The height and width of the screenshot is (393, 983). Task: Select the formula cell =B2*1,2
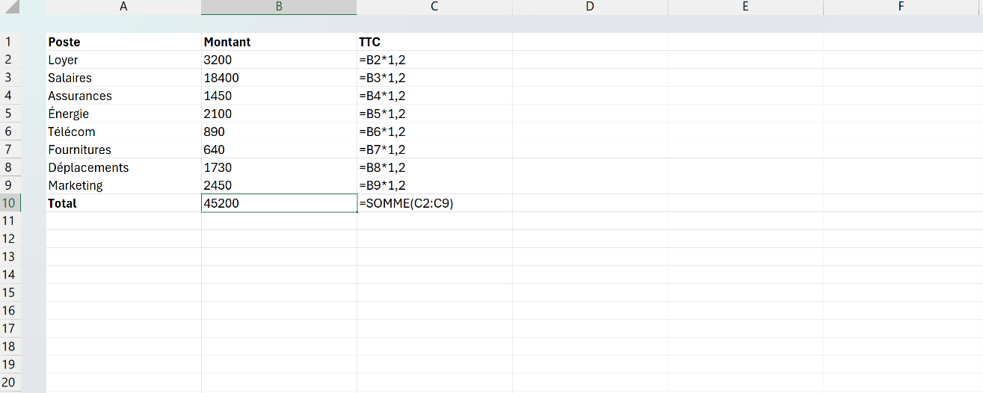coord(434,60)
